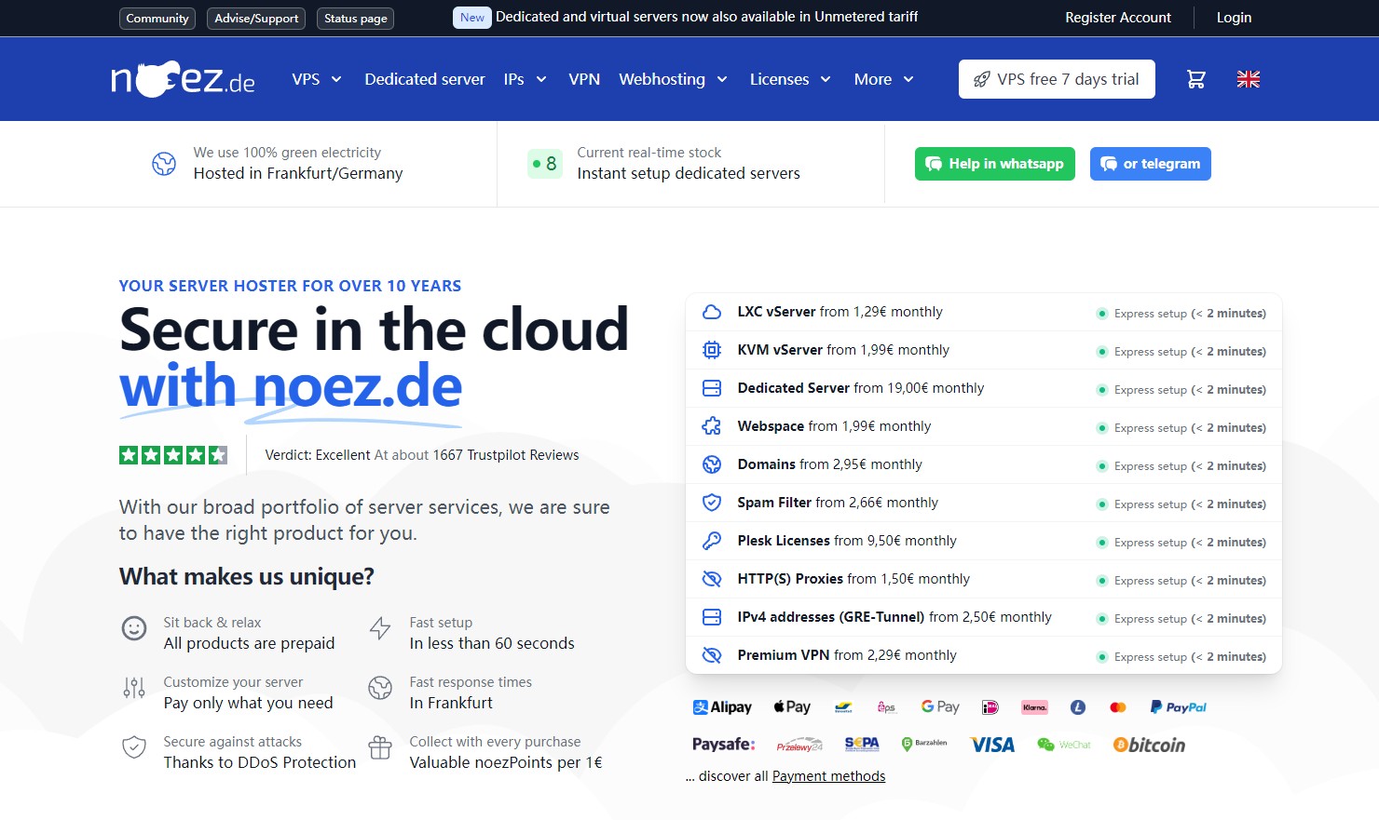
Task: Click the noez.de logo
Action: click(x=184, y=79)
